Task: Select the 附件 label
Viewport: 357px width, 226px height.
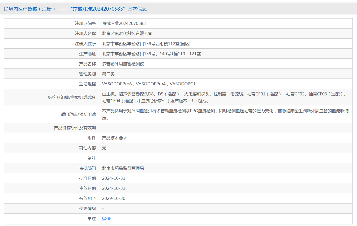Action: point(92,138)
